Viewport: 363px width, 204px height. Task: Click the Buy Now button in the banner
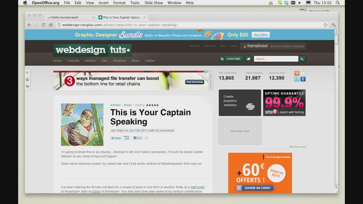261,35
